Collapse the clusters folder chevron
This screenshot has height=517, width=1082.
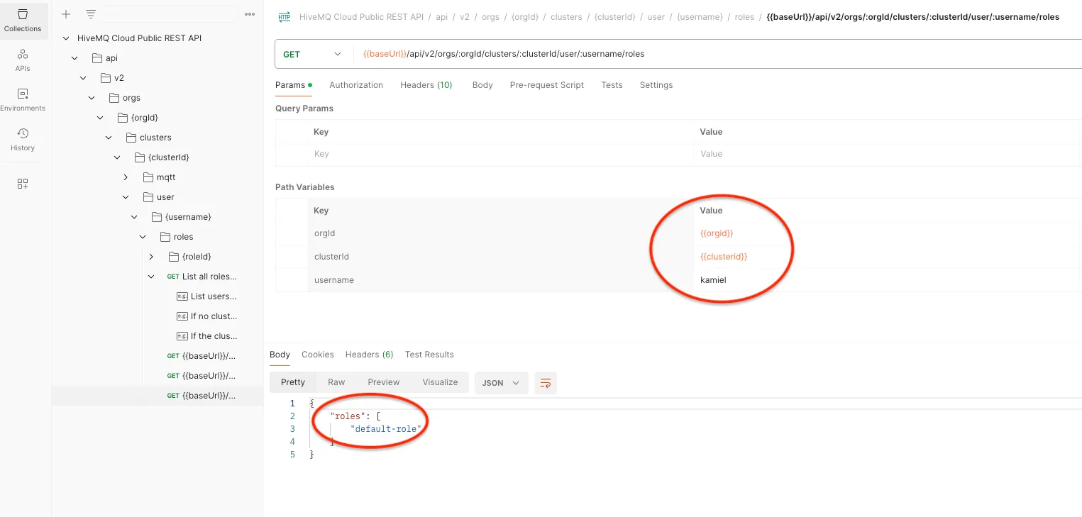pyautogui.click(x=109, y=138)
